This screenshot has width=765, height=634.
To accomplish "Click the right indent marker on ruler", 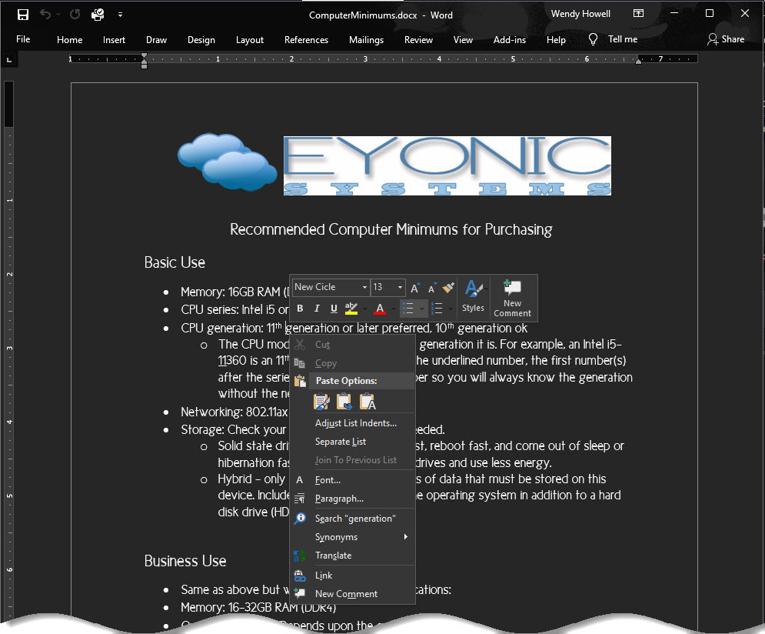I will [638, 60].
